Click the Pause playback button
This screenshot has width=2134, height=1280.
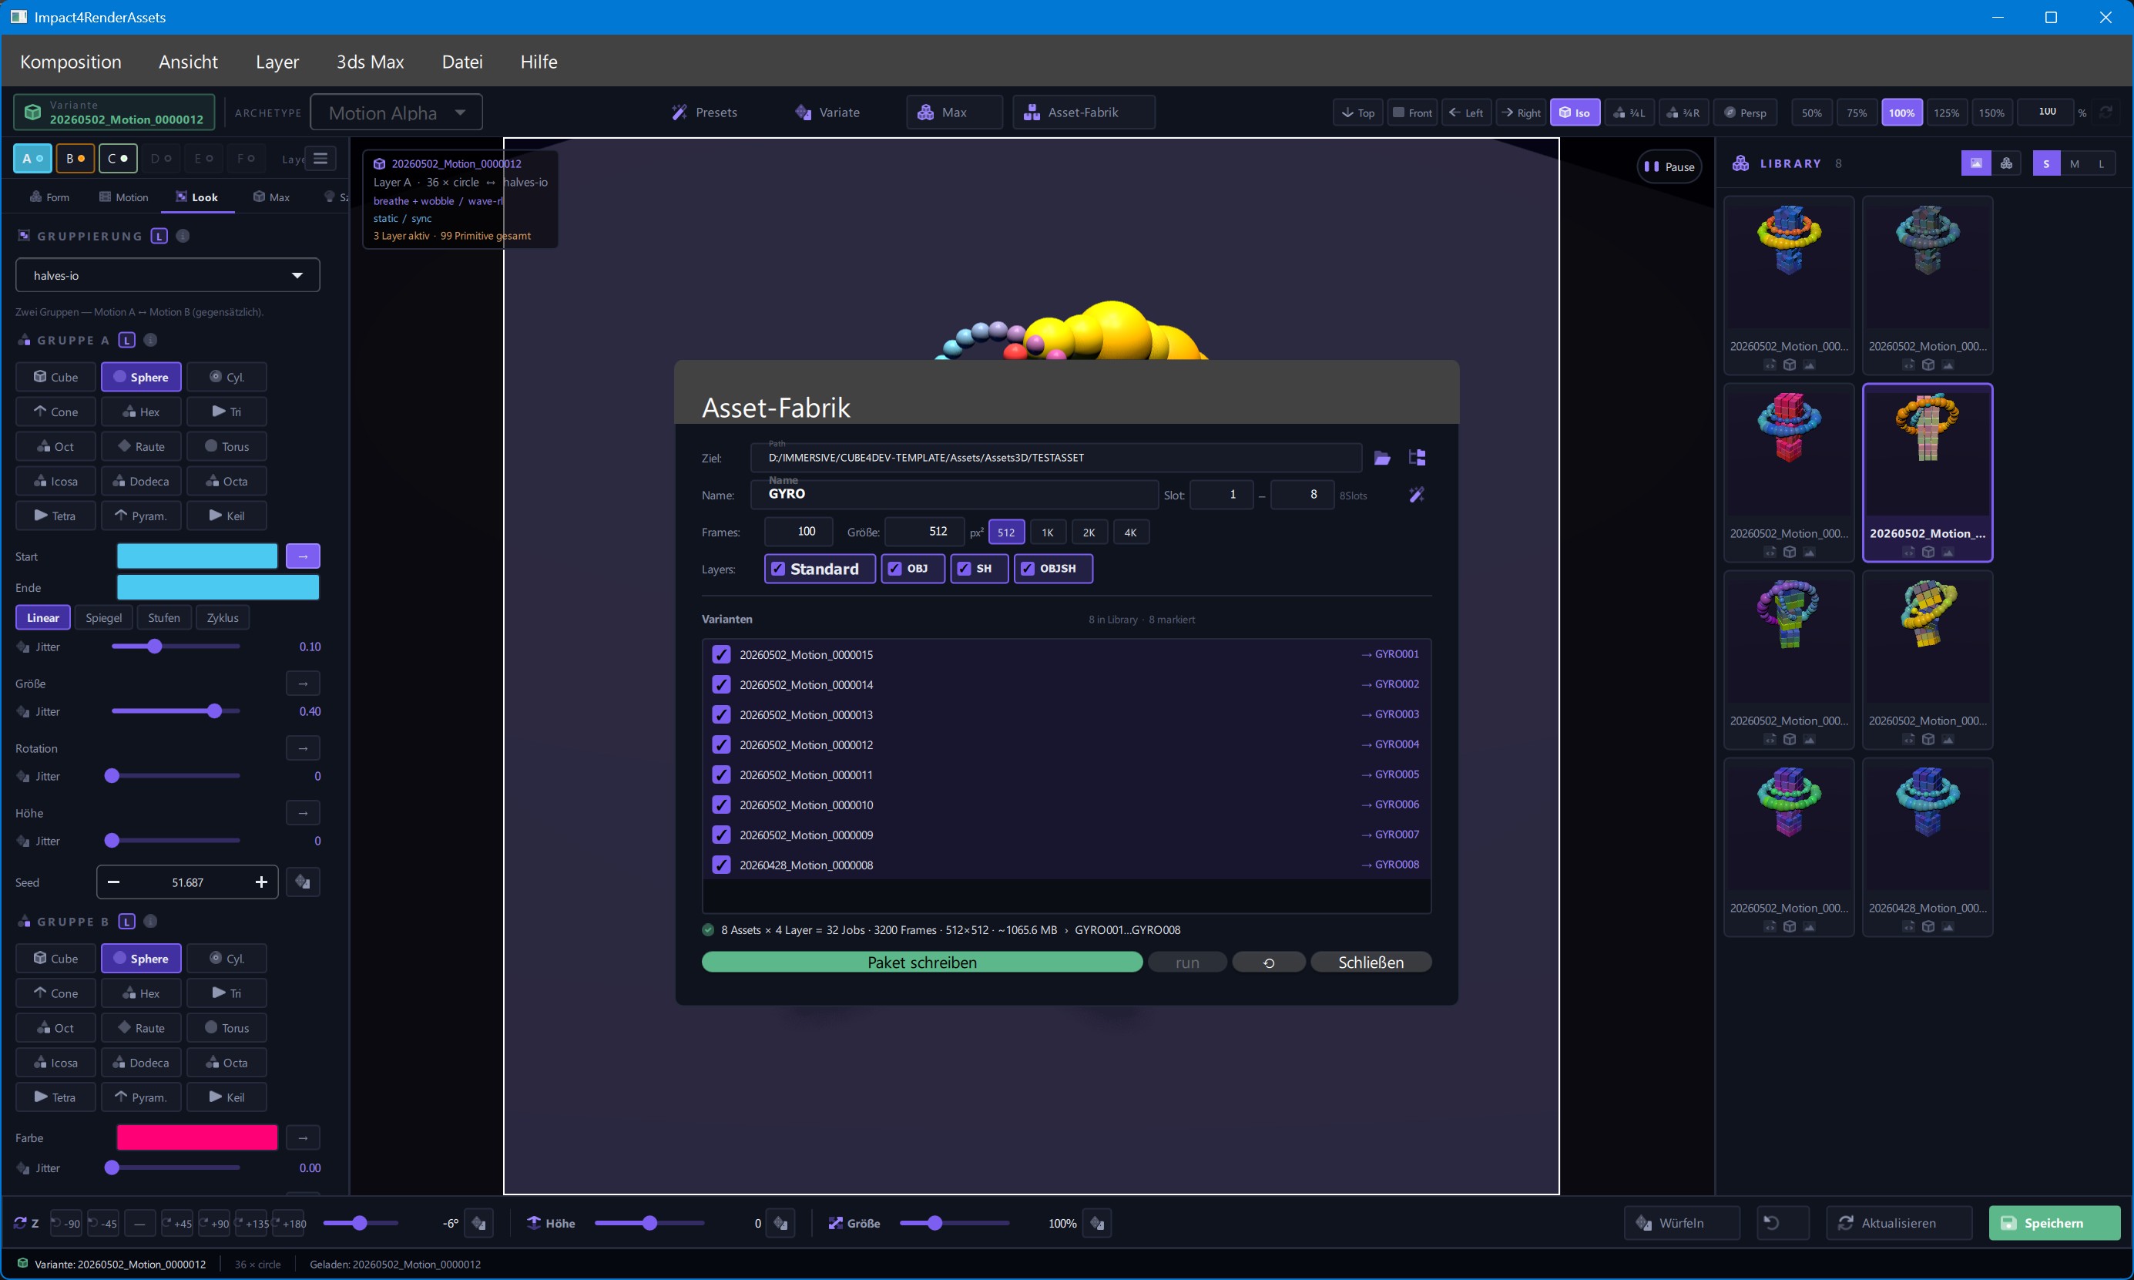[x=1669, y=166]
